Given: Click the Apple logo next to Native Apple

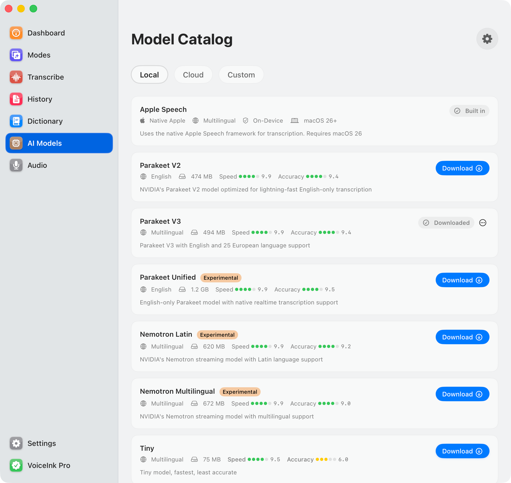Looking at the screenshot, I should (x=143, y=120).
